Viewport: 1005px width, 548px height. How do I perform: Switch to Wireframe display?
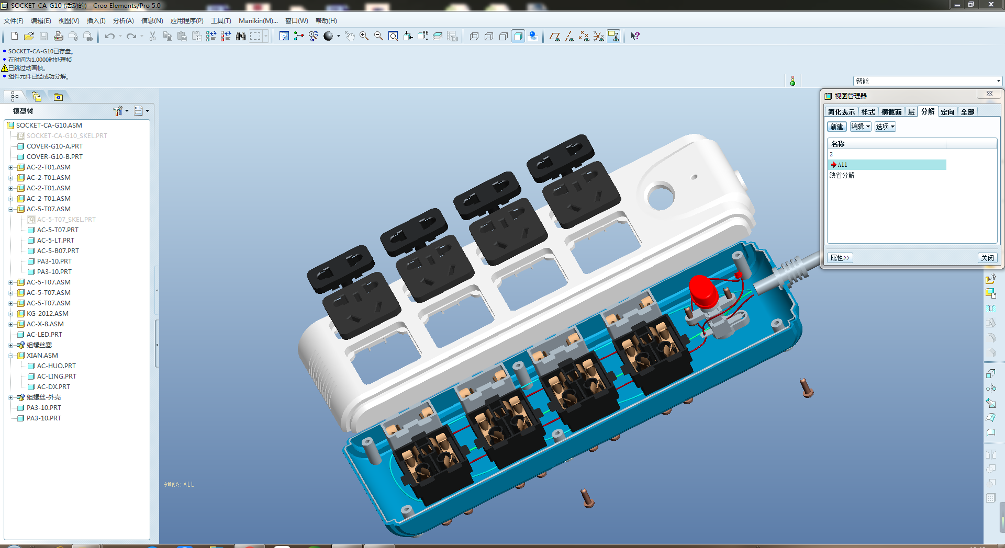pos(474,36)
